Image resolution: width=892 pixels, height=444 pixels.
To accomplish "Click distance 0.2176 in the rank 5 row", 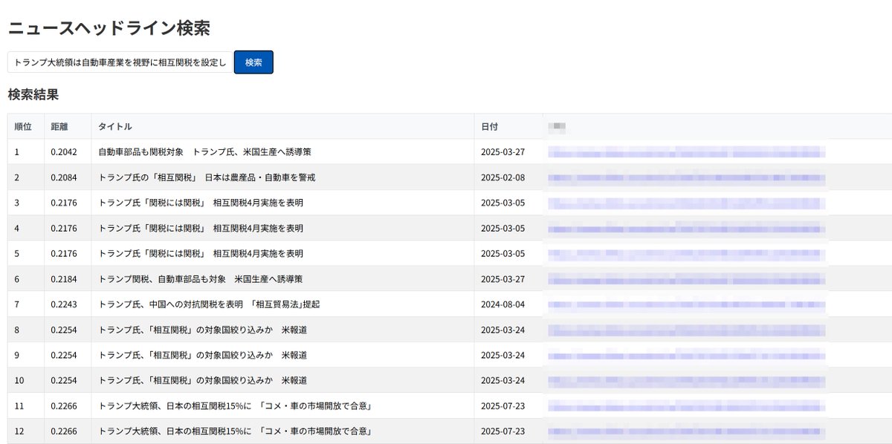I will click(x=64, y=253).
